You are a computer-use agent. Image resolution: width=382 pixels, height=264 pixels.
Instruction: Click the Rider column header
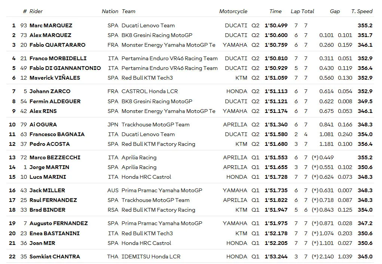pyautogui.click(x=36, y=11)
